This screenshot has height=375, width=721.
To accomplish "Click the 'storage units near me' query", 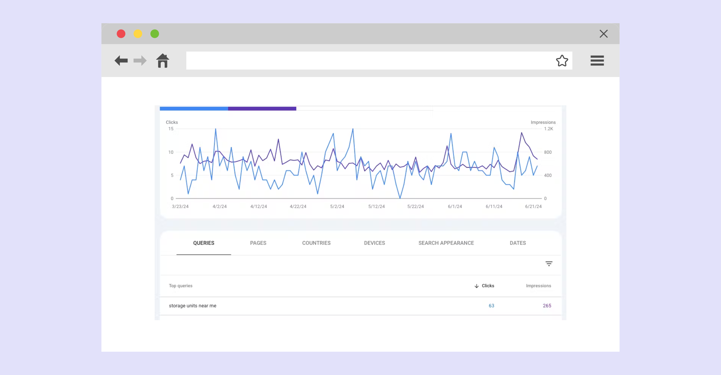I will (193, 306).
